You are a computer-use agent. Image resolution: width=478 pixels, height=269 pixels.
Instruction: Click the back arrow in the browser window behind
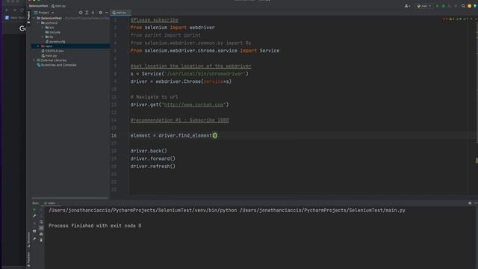click(7, 10)
